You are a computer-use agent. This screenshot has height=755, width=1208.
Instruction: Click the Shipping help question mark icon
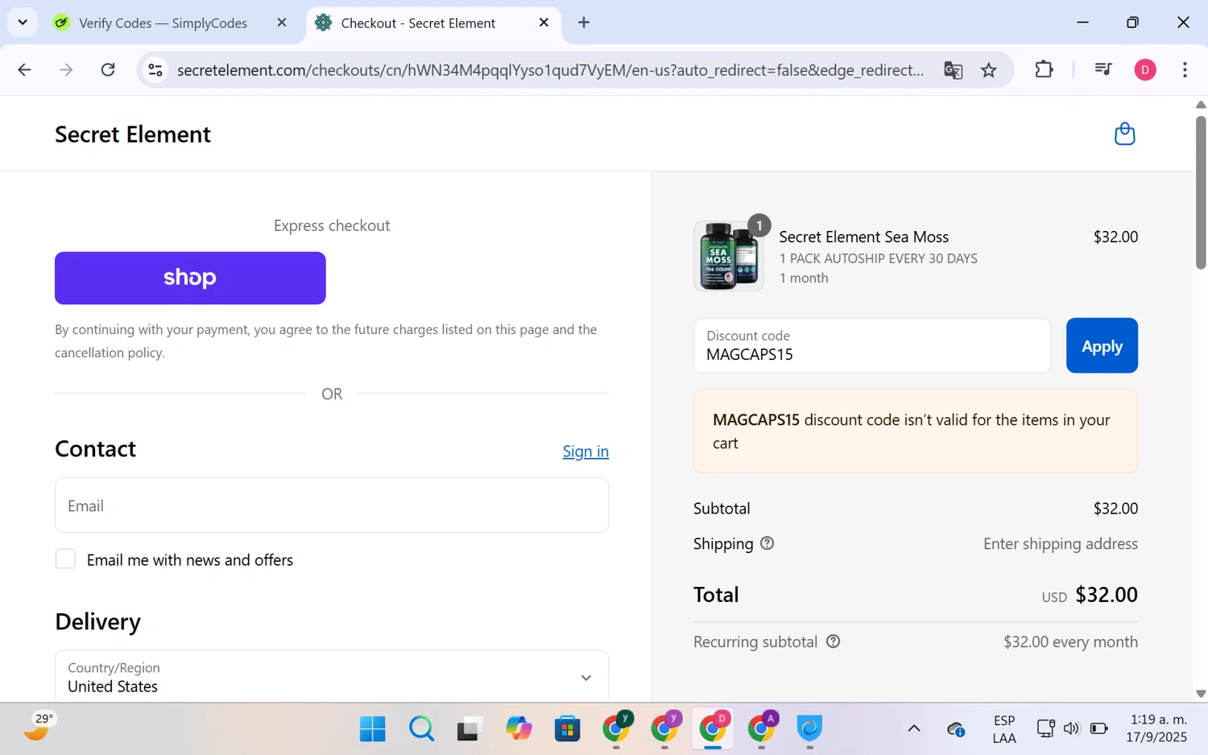tap(767, 543)
